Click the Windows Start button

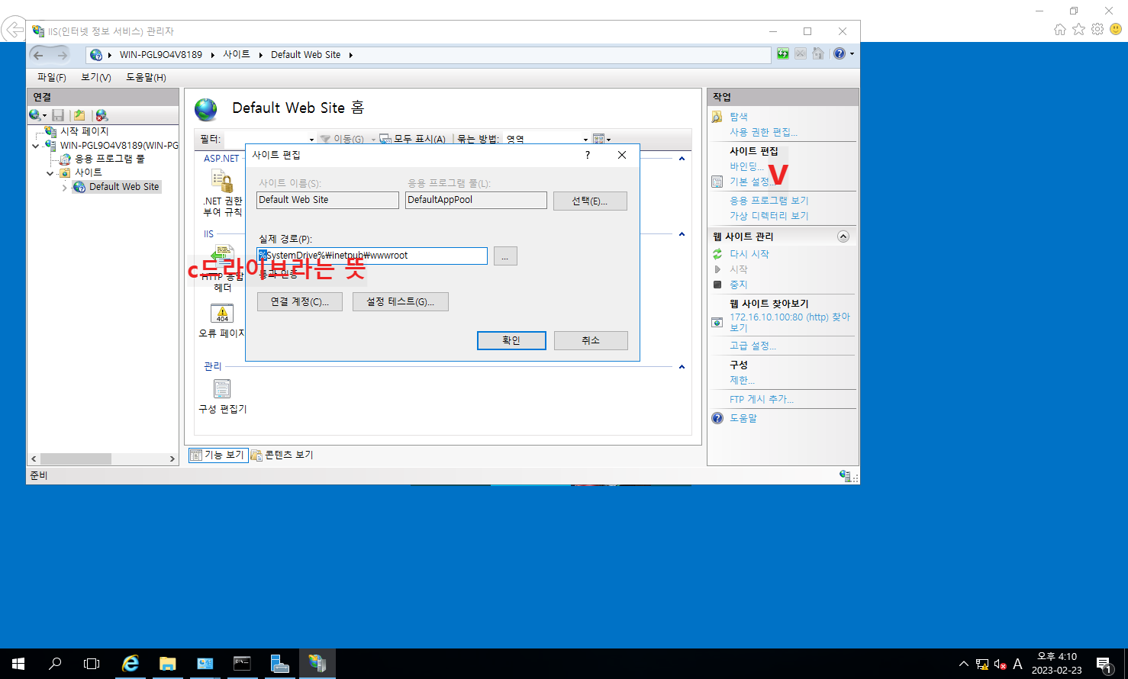pyautogui.click(x=18, y=664)
